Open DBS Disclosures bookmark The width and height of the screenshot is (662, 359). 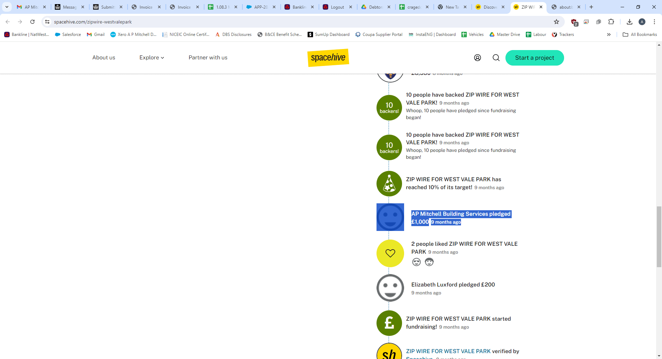point(233,35)
